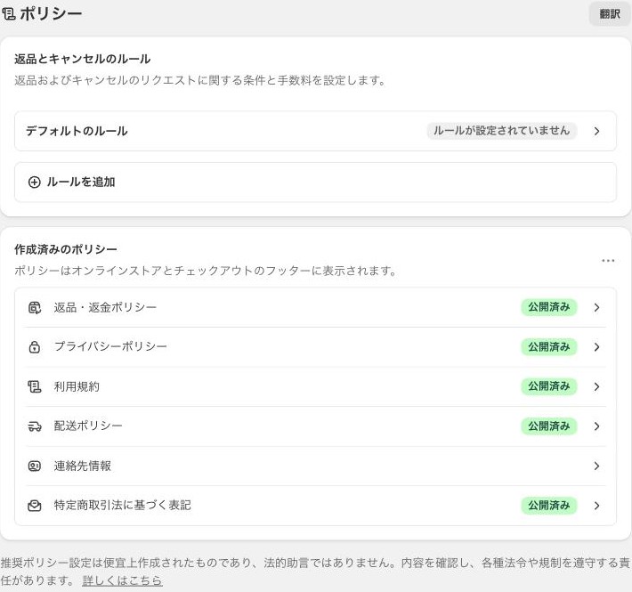Open 特定商取引法に基づく表記

click(315, 506)
